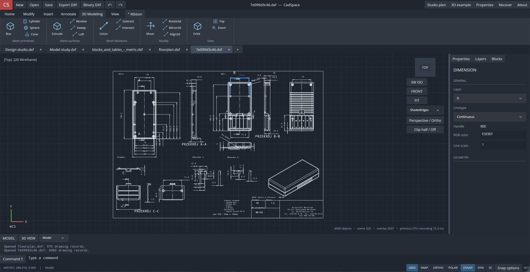Click the Line scale input field
The image size is (530, 272).
coord(503,145)
